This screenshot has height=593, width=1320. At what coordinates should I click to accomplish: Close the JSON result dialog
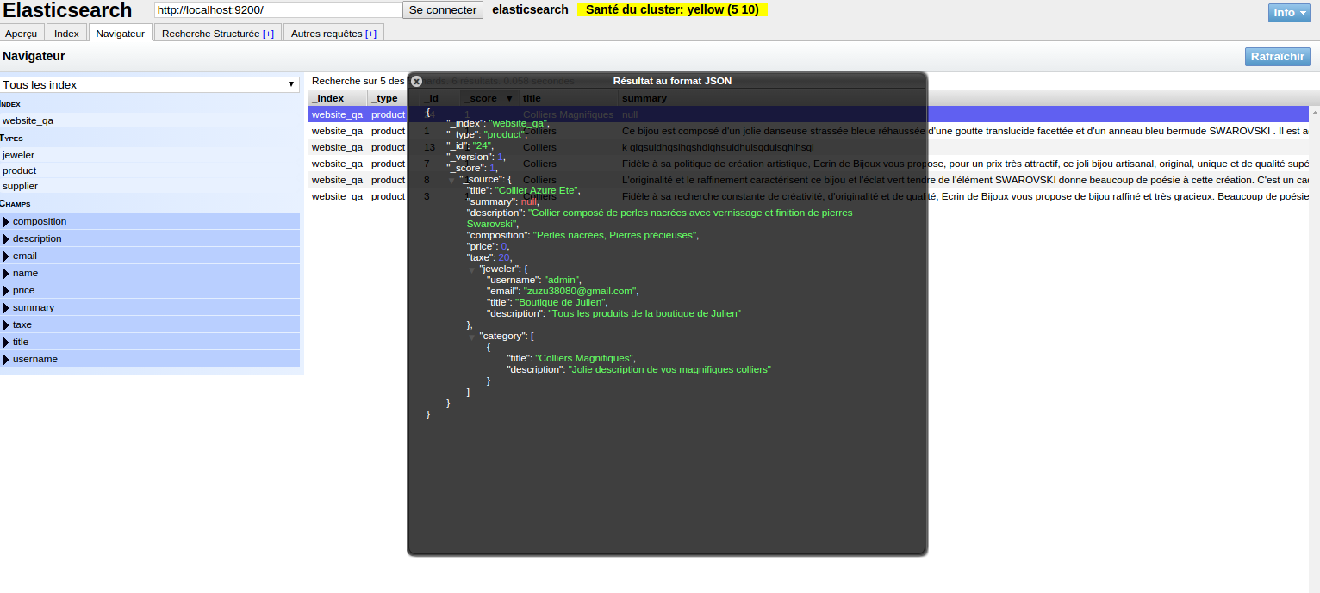[x=416, y=81]
